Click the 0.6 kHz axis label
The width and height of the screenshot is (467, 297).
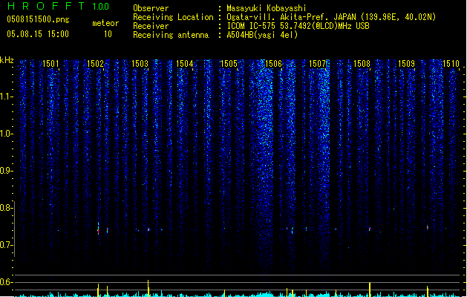[x=6, y=282]
